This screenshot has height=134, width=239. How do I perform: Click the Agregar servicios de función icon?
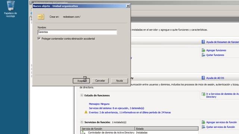[203, 122]
